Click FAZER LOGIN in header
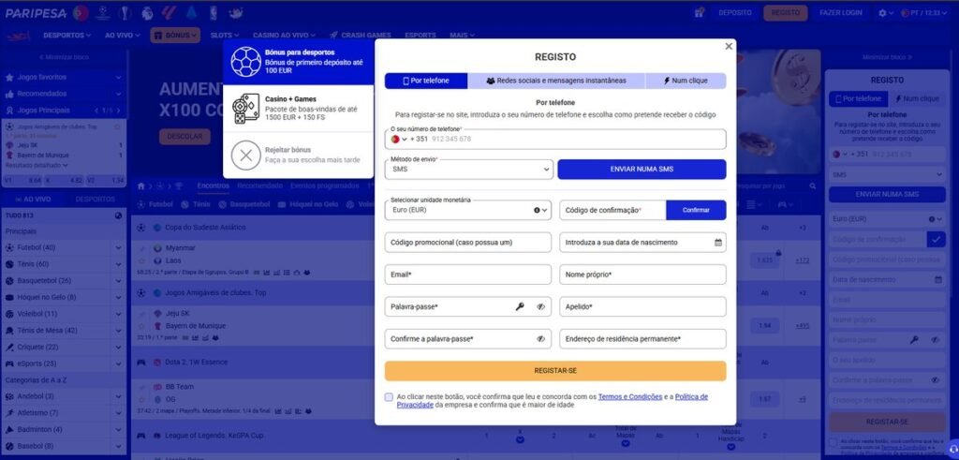This screenshot has height=460, width=959. [840, 13]
